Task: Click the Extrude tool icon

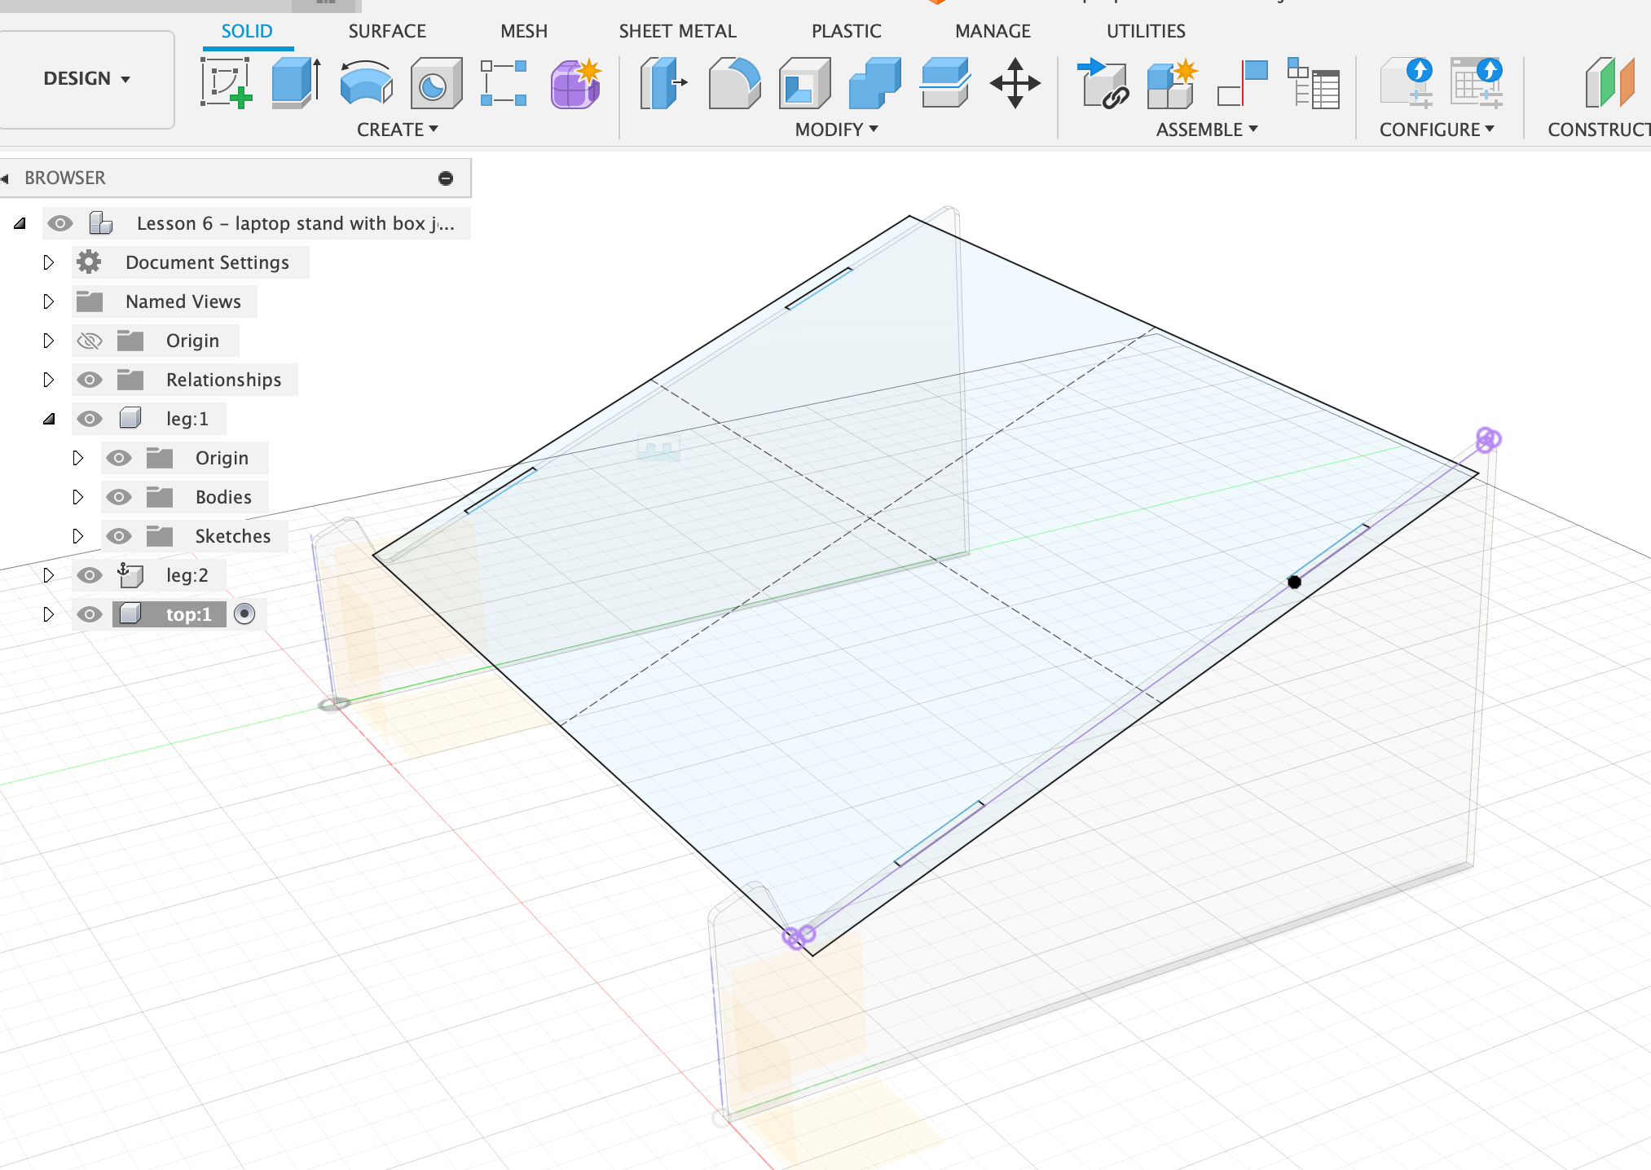Action: (295, 82)
